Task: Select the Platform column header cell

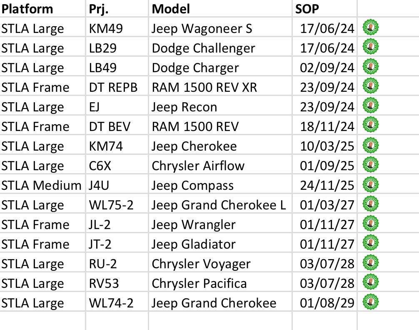Action: pos(27,8)
